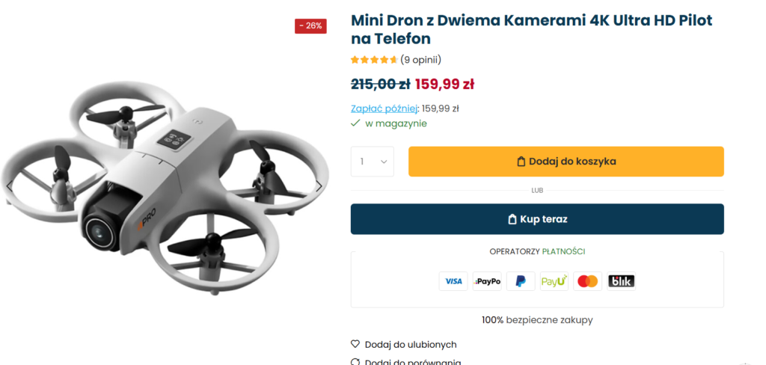Click the Kup teraz button
This screenshot has width=766, height=365.
(537, 219)
